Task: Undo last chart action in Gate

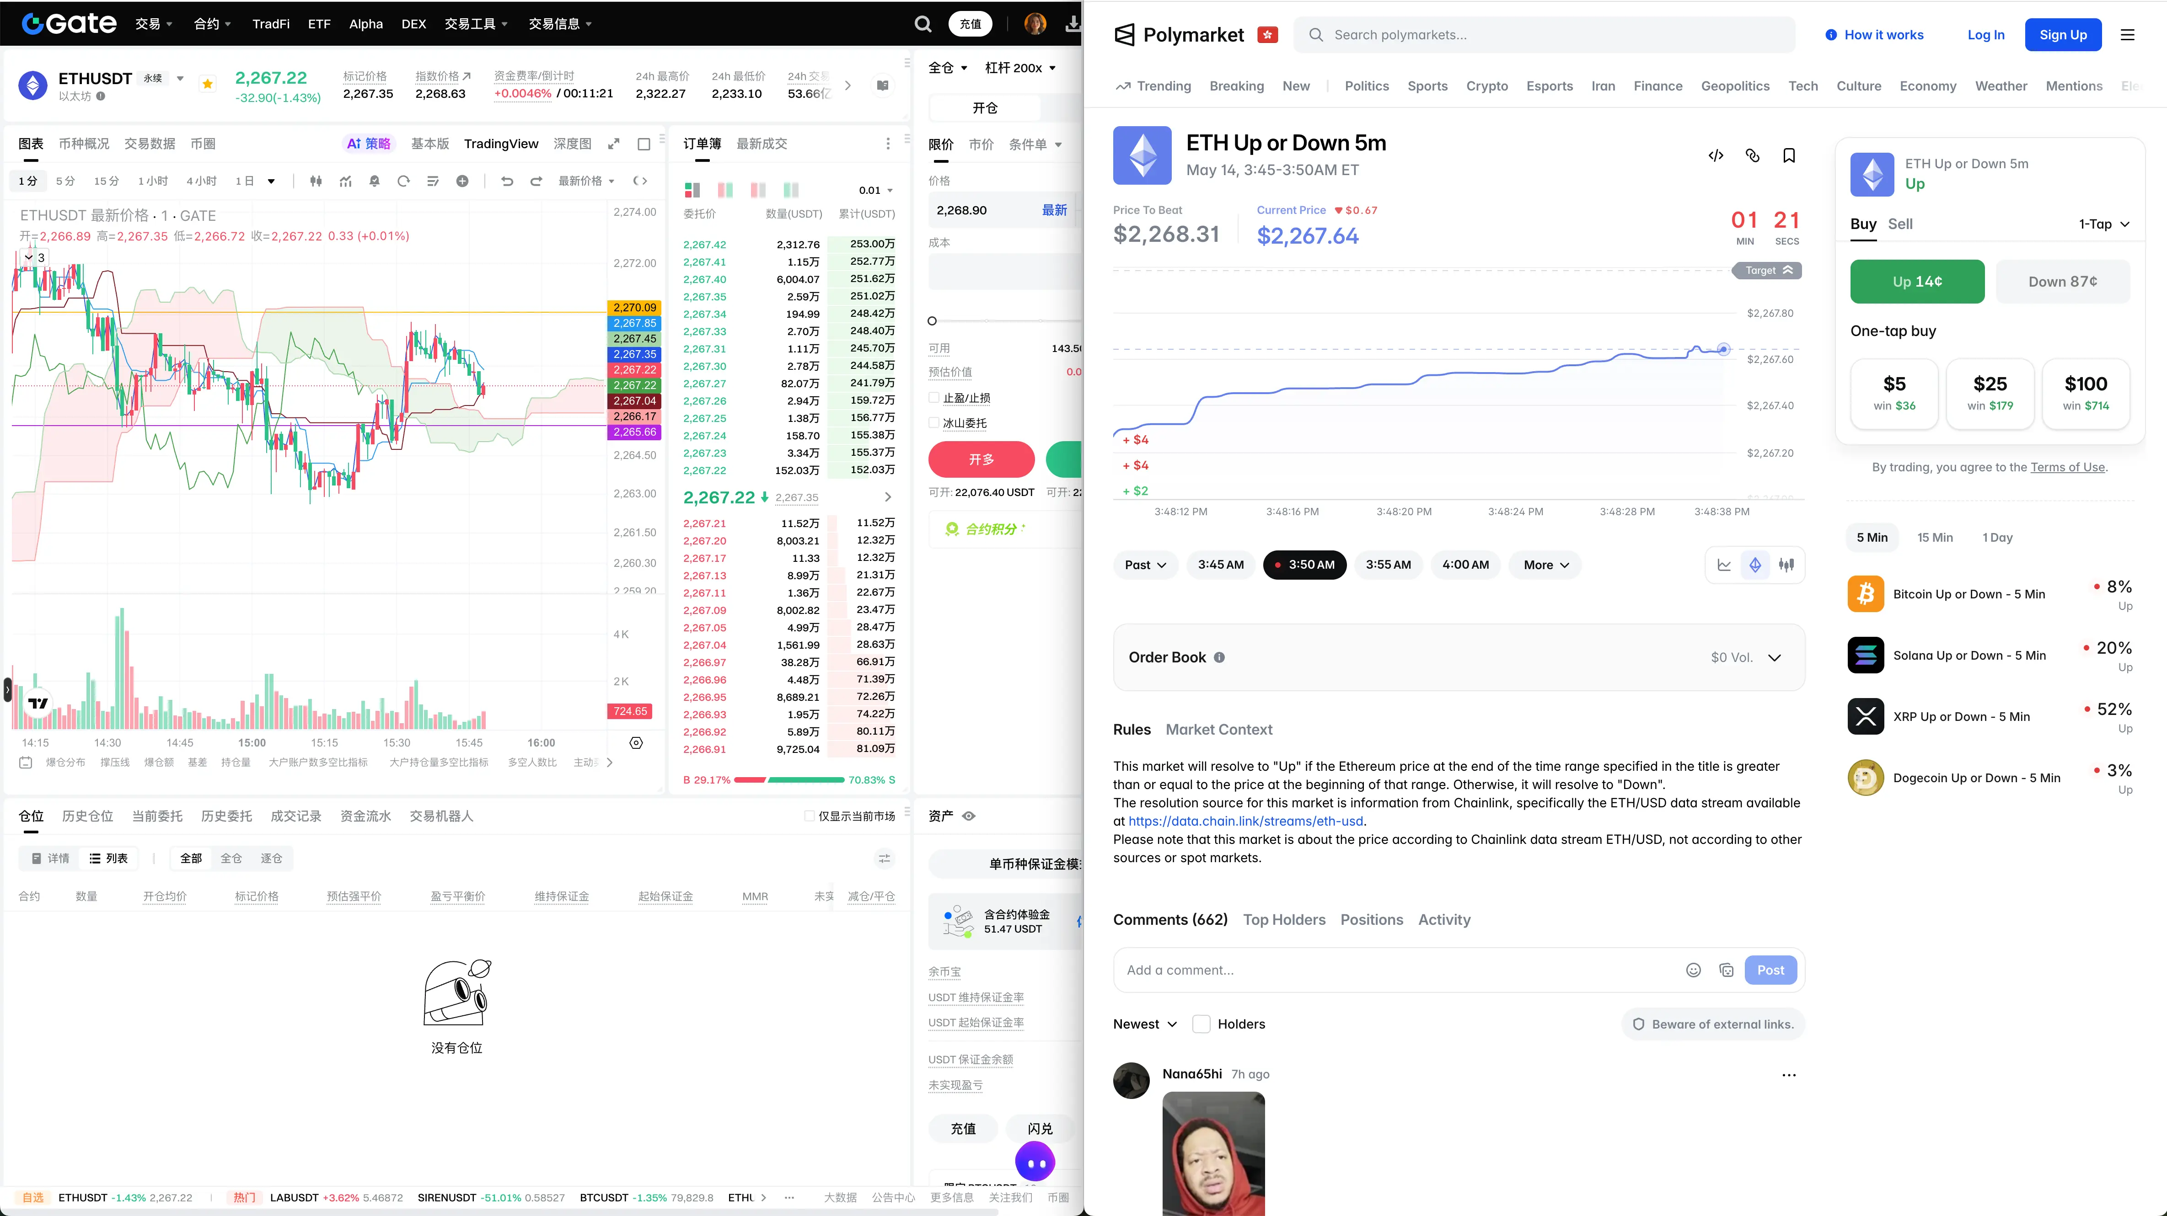Action: point(507,181)
